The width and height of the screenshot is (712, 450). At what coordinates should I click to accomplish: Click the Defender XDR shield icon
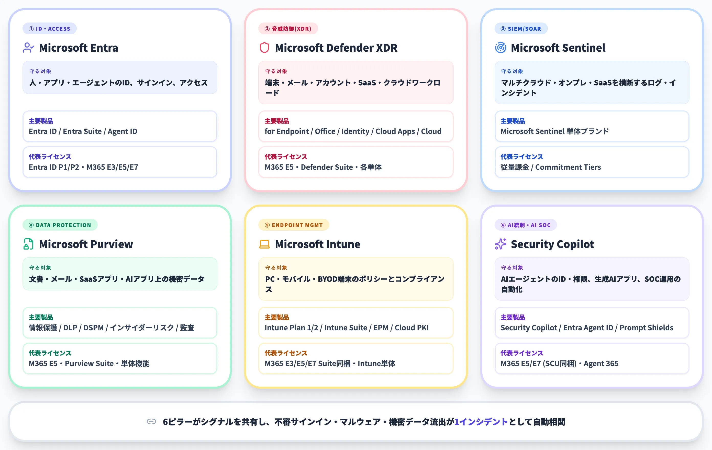tap(264, 48)
